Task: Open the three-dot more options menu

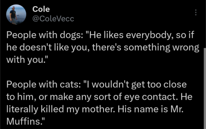Action: click(x=196, y=13)
